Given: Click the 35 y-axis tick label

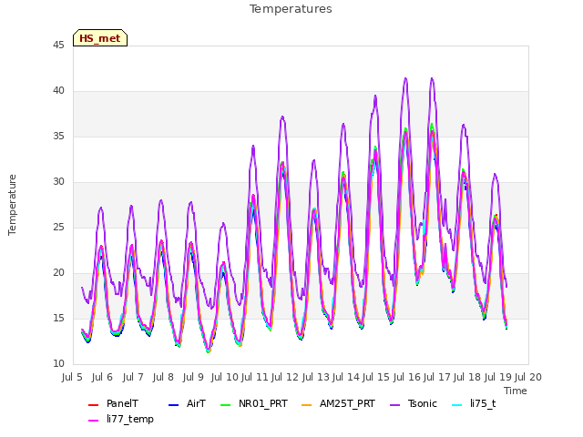Looking at the screenshot, I should tap(58, 137).
